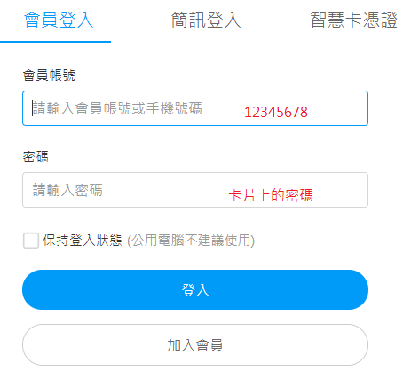Click the red 卡片上的密碼 annotation
This screenshot has height=379, width=403.
pyautogui.click(x=271, y=195)
